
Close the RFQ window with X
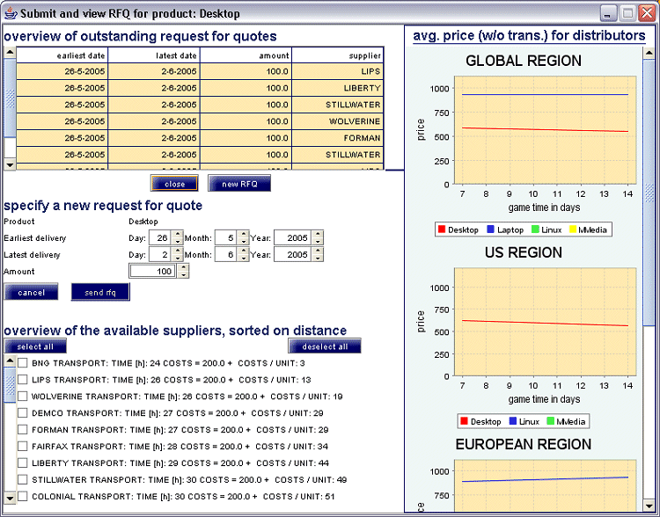point(647,13)
